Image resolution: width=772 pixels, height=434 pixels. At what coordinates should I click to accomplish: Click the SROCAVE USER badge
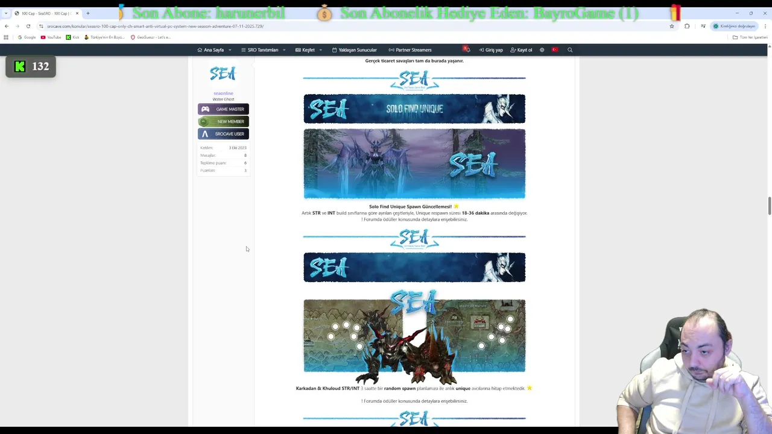(x=223, y=134)
